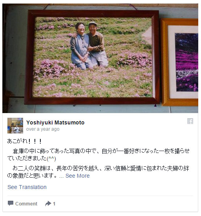This screenshot has width=201, height=216.
Task: Click the Comment button label
Action: point(26,203)
